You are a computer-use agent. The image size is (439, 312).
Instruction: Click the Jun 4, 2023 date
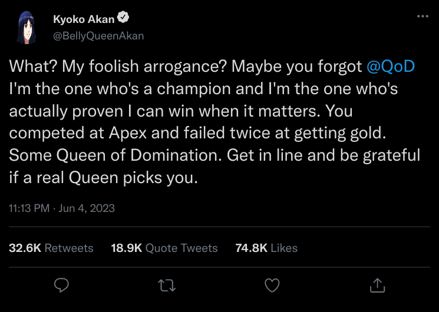click(88, 208)
